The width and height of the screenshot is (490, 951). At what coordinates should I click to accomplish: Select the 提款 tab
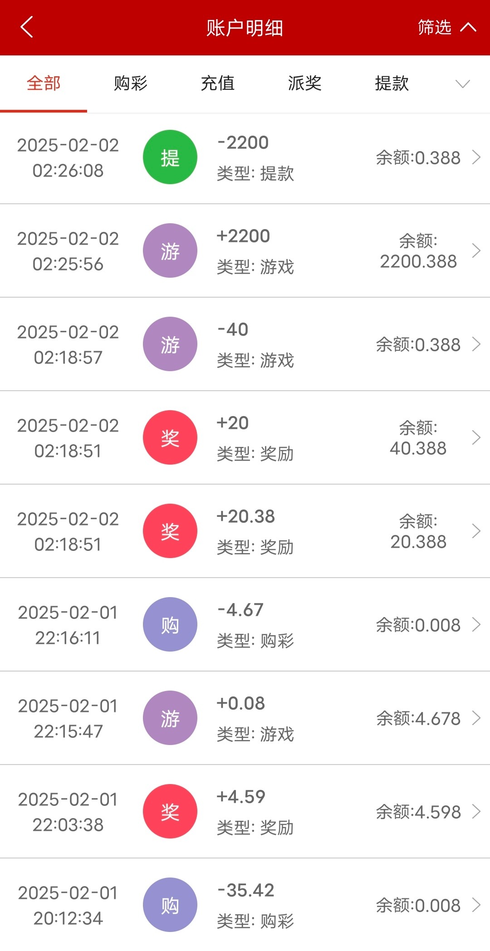(x=392, y=83)
